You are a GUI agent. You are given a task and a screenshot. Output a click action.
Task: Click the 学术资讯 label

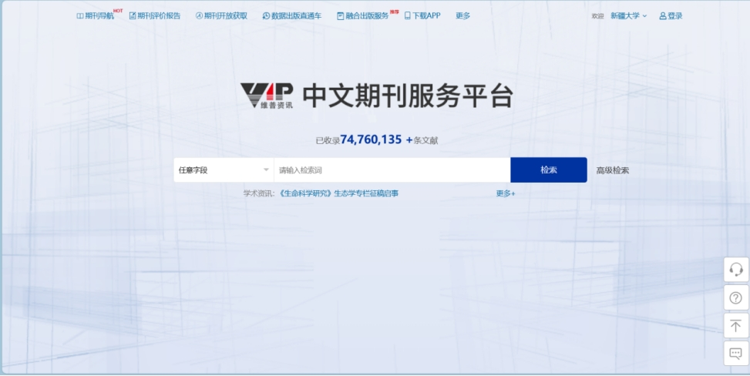point(257,193)
